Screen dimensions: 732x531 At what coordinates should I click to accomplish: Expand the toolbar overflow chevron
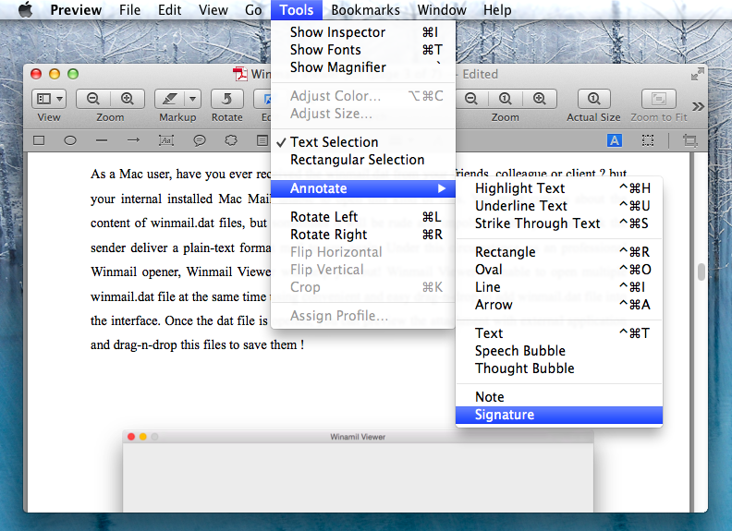(698, 106)
